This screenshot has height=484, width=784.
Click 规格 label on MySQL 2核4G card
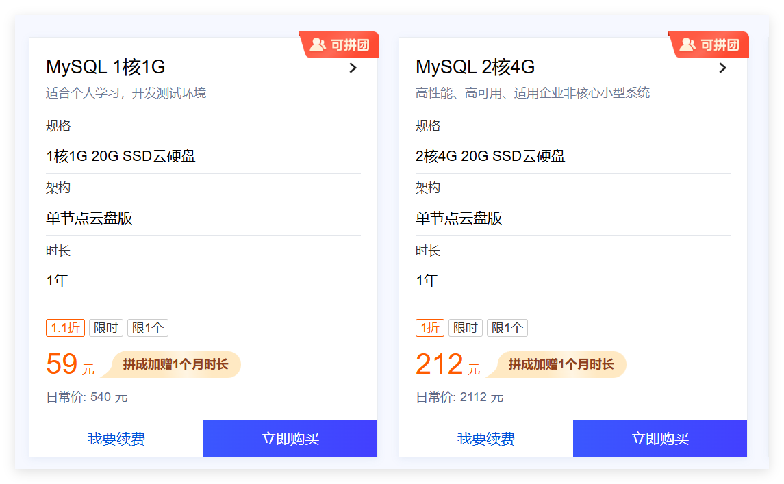(427, 126)
